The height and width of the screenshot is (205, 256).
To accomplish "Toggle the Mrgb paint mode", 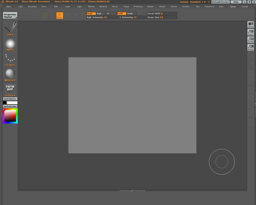I will tap(91, 14).
